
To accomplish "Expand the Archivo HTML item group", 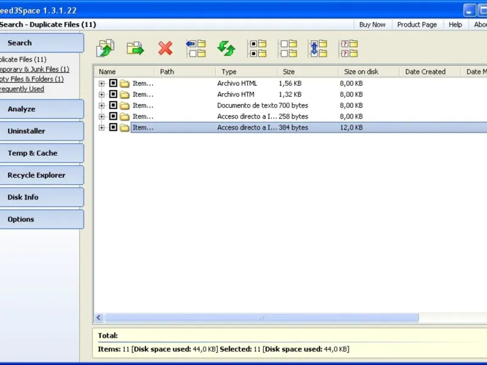I will (102, 83).
